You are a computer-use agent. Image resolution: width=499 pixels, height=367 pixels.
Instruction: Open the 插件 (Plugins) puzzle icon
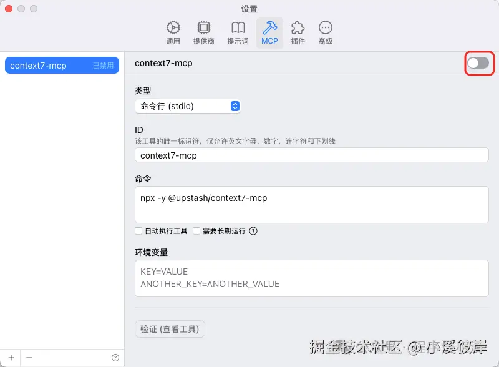[298, 29]
